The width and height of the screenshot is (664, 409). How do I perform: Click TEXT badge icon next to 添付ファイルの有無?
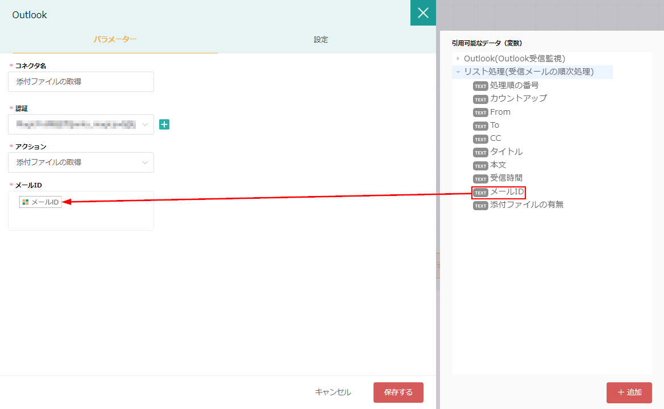(x=480, y=206)
